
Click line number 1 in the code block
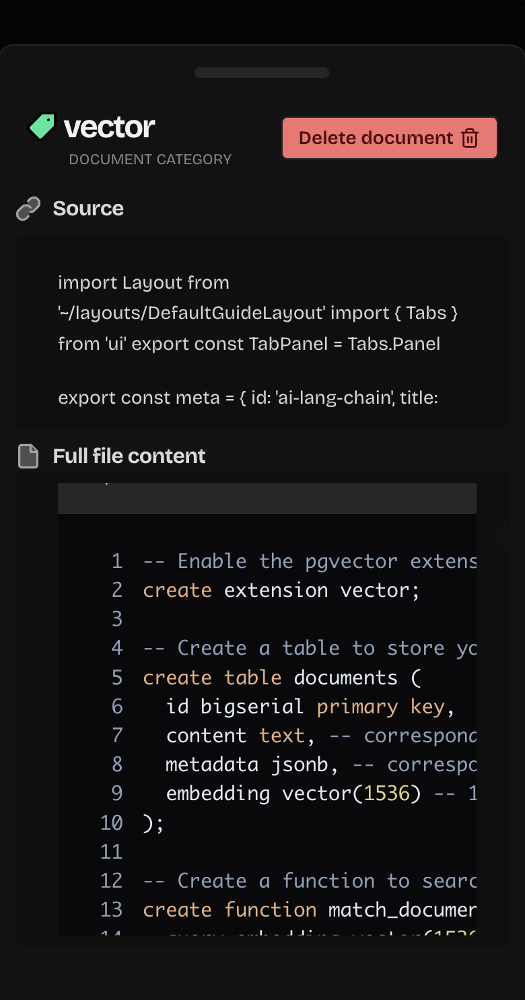point(117,561)
